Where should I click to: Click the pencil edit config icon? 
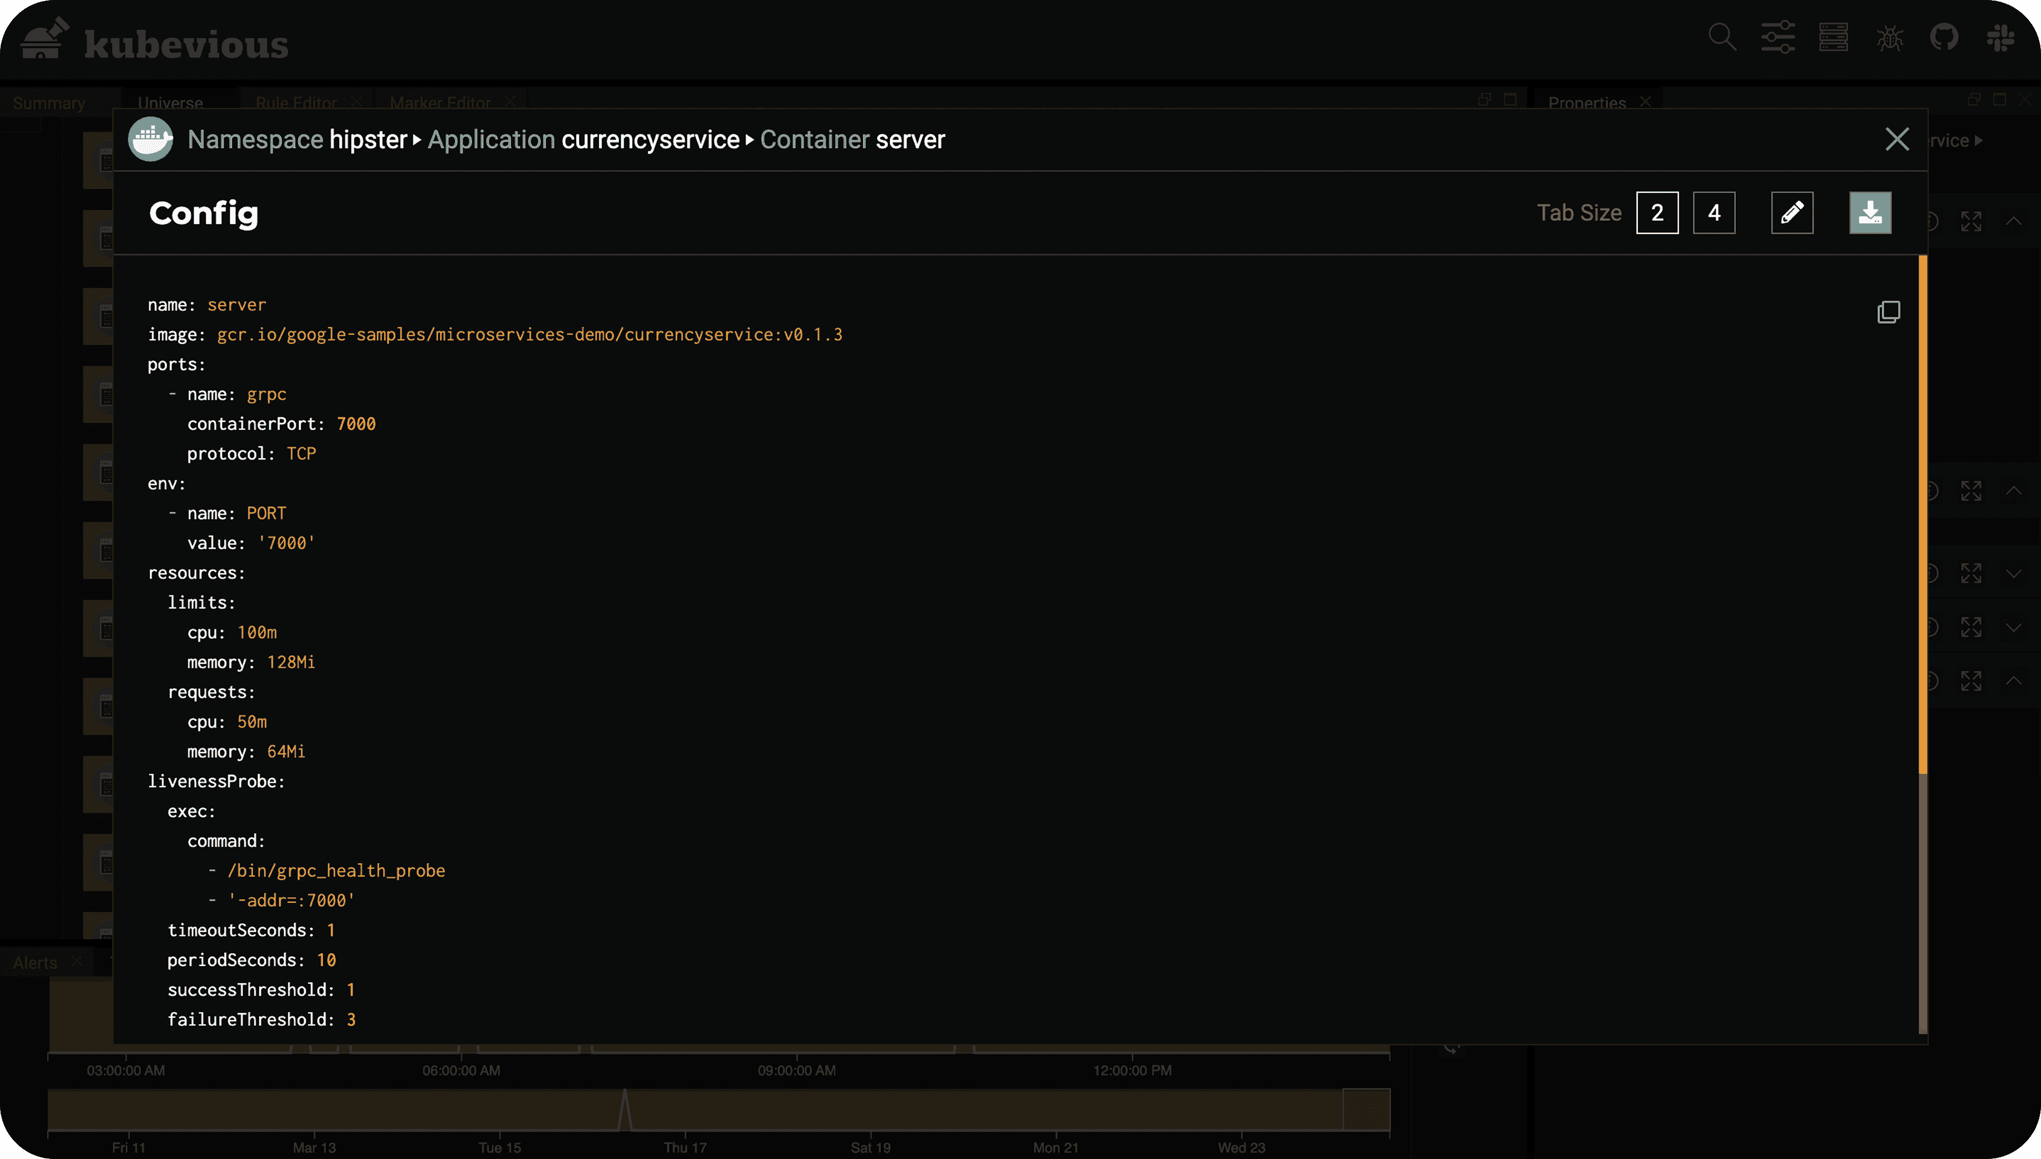pos(1792,212)
